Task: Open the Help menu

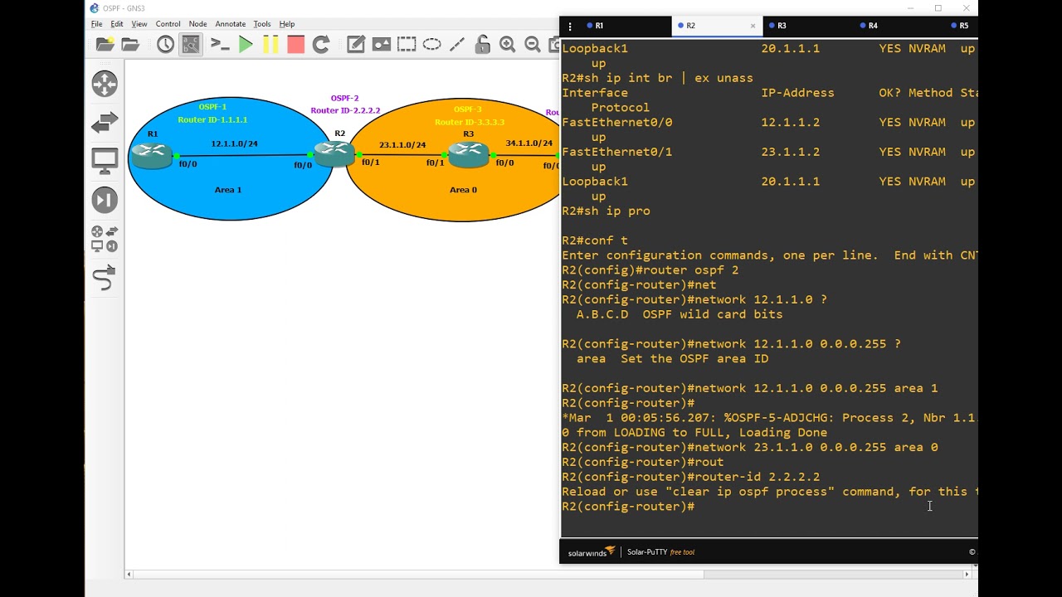Action: pyautogui.click(x=287, y=24)
